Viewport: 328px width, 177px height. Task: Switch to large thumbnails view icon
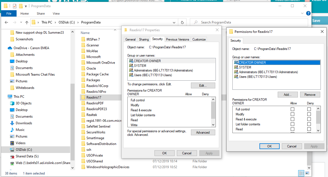click(307, 173)
